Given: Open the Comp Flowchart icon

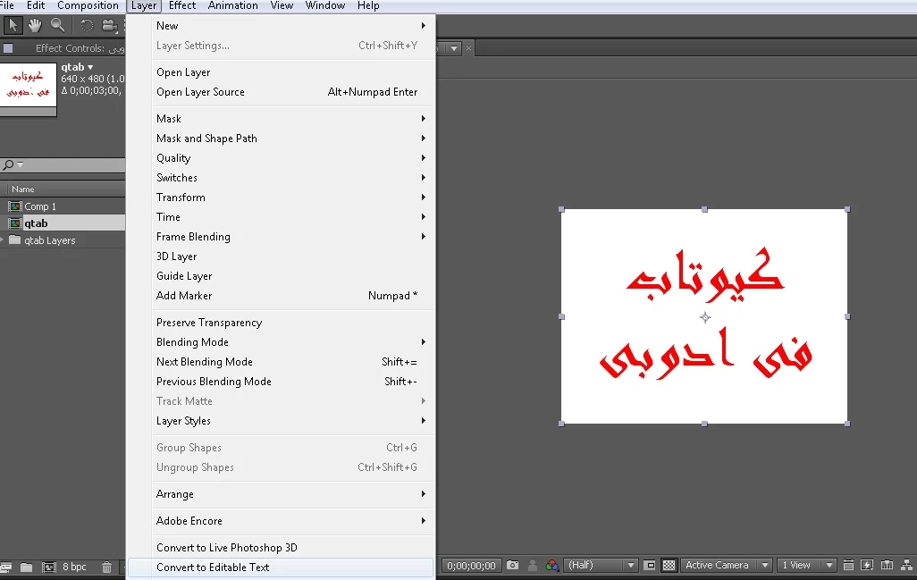Looking at the screenshot, I should (907, 565).
